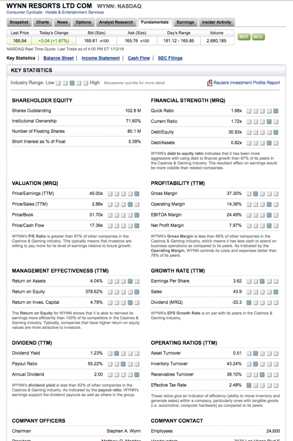Click the Hotels & Entertainment Services link
293x441 pixels.
tap(75, 12)
